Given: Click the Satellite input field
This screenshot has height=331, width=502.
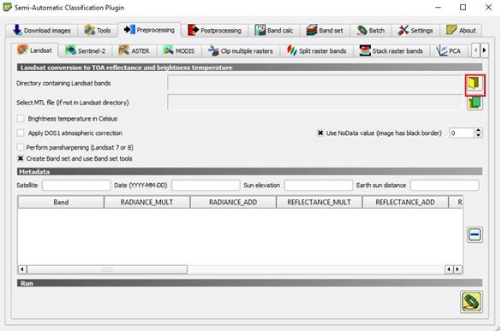Looking at the screenshot, I should point(76,186).
